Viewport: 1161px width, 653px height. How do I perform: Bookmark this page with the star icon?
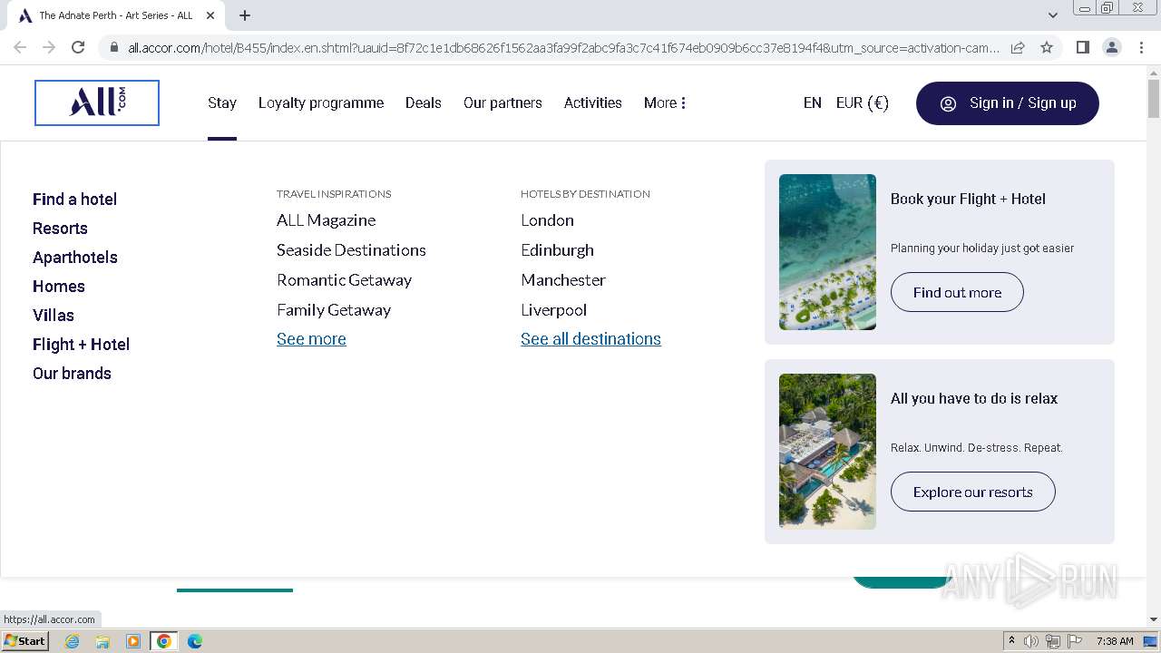click(1047, 47)
